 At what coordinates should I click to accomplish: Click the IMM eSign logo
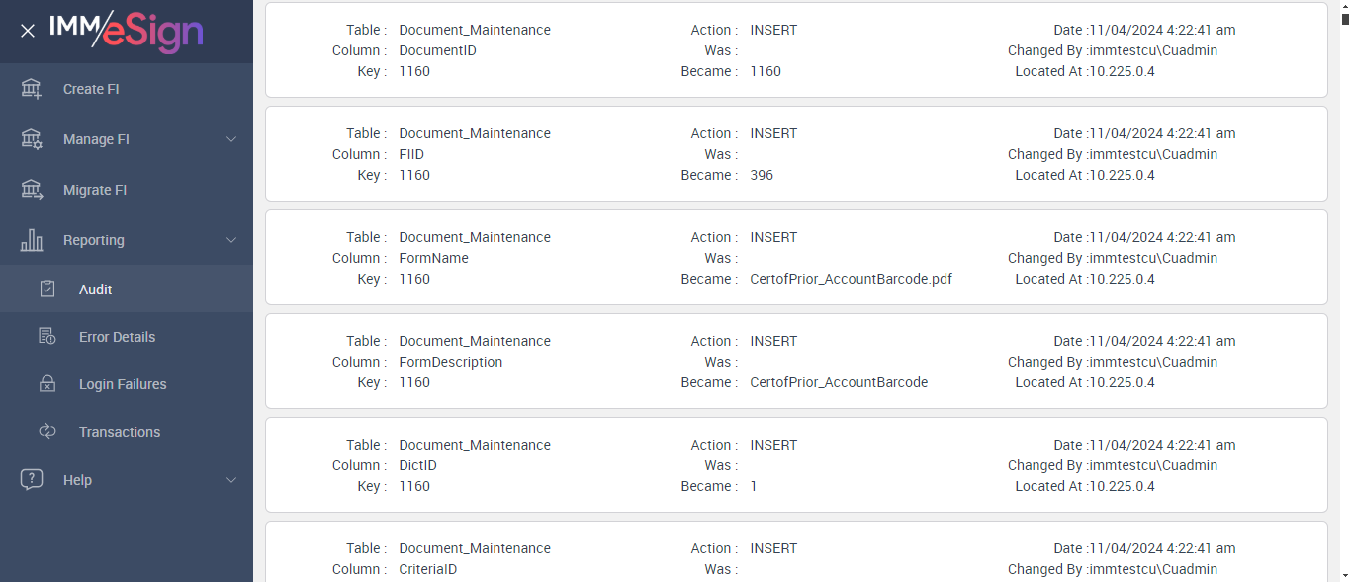pyautogui.click(x=127, y=32)
